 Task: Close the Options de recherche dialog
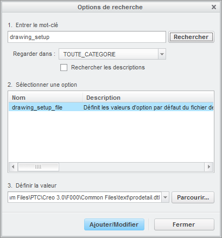(x=214, y=7)
